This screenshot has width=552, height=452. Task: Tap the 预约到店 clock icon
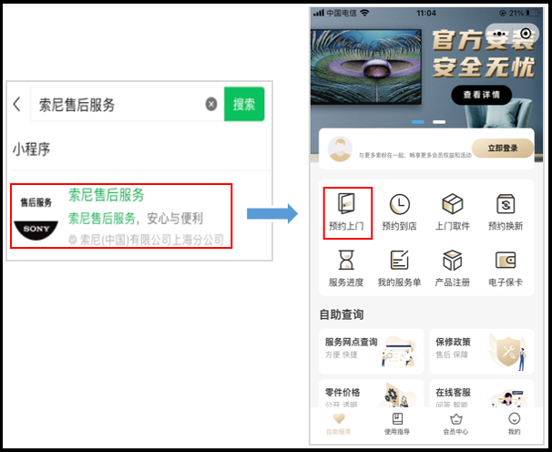(x=400, y=204)
